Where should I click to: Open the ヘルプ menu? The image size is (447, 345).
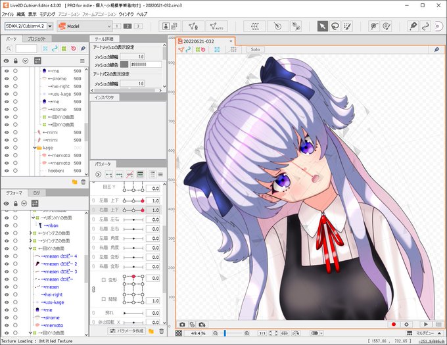point(142,14)
